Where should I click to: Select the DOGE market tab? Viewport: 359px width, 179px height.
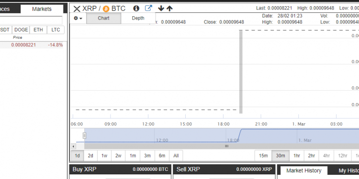[21, 30]
